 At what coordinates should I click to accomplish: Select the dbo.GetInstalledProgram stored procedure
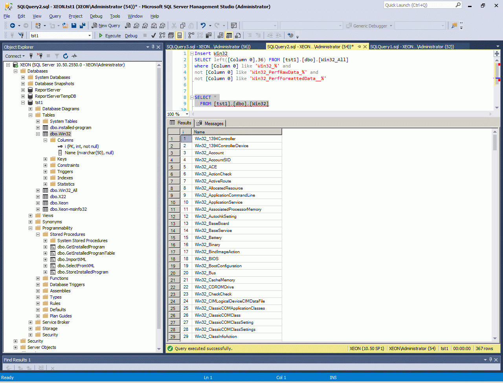pos(81,247)
